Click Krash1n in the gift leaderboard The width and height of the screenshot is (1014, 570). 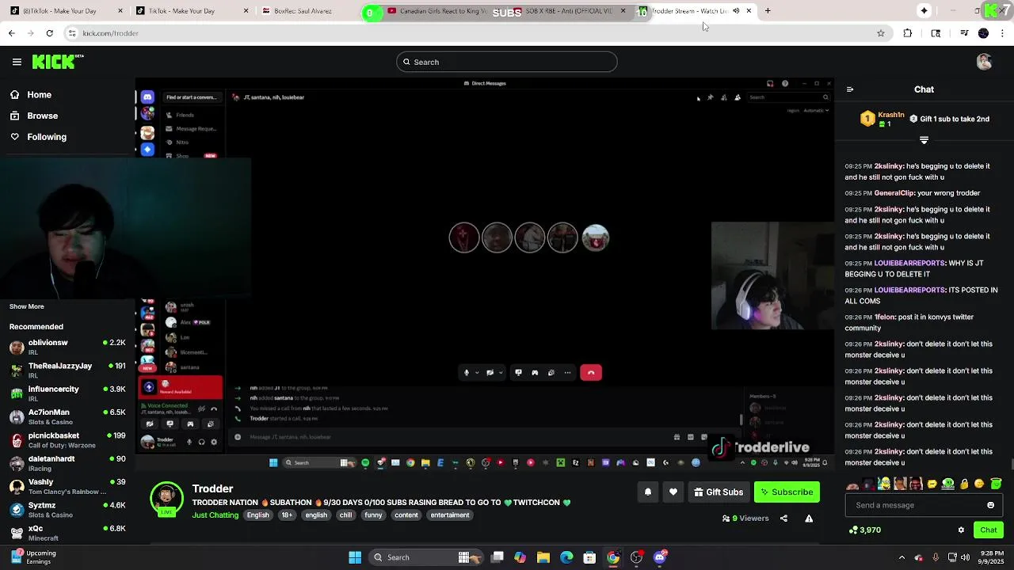click(891, 115)
